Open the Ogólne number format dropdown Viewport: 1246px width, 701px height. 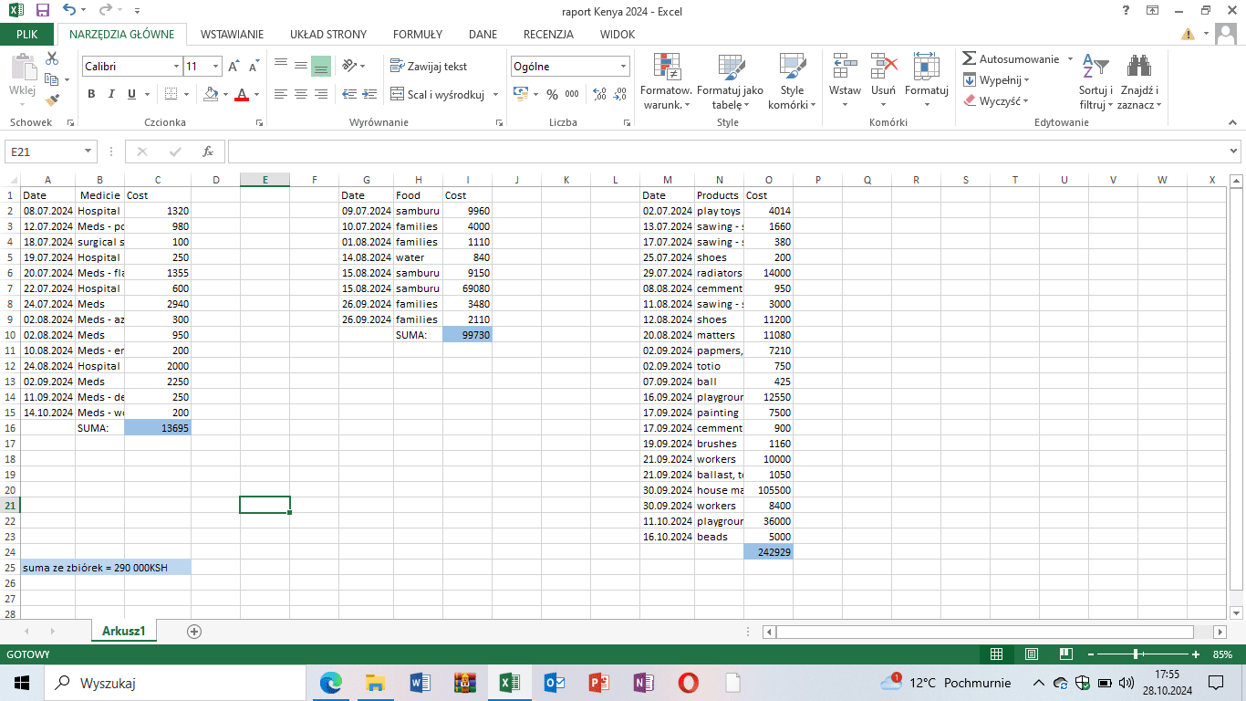624,67
